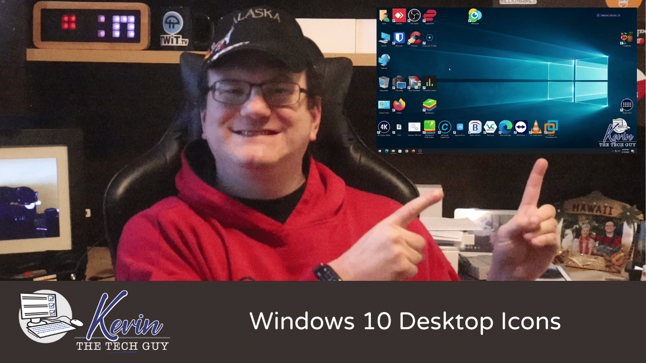Open OBS Studio desktop shortcut
The height and width of the screenshot is (363, 646).
click(x=414, y=16)
